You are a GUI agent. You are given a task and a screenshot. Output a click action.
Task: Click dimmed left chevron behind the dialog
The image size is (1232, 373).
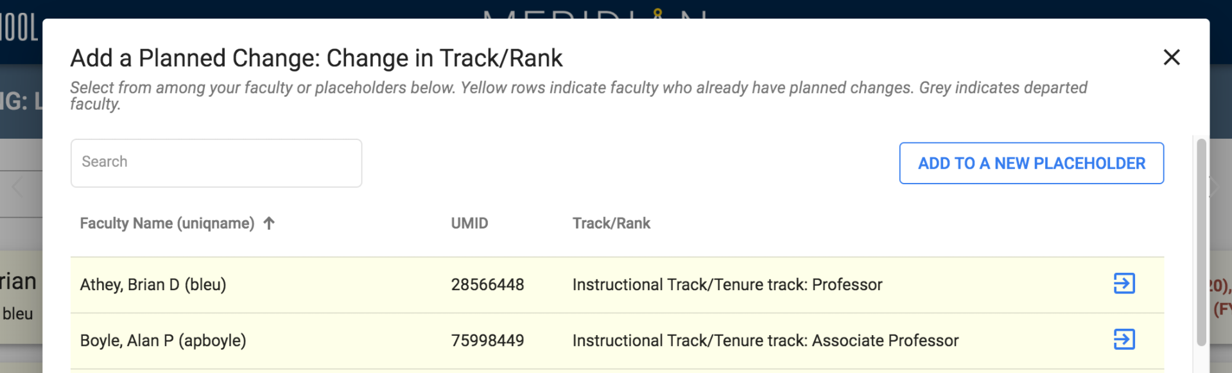(x=17, y=188)
